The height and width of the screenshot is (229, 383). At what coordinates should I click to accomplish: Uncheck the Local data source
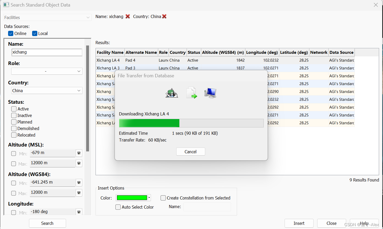[x=35, y=33]
